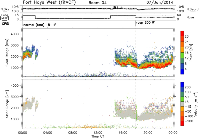
Task: Click the 'Nave' legend label
Action: click(190, 17)
